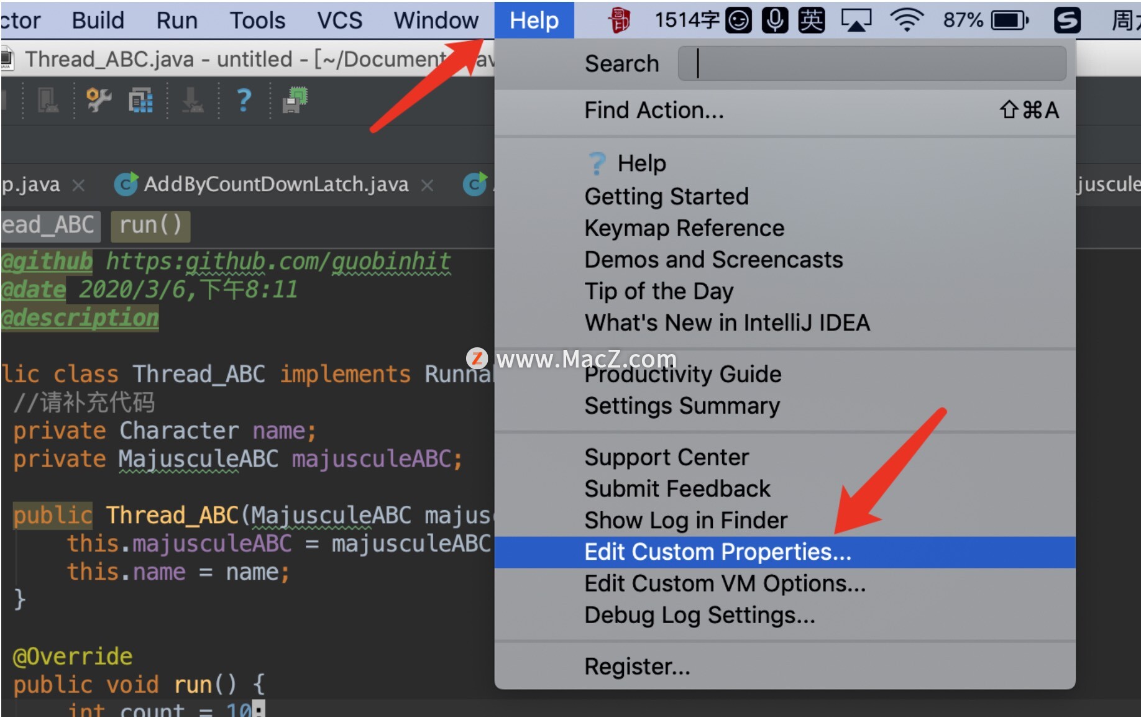Click the battery icon in menu bar
Viewport: 1141px width, 717px height.
(x=1010, y=21)
